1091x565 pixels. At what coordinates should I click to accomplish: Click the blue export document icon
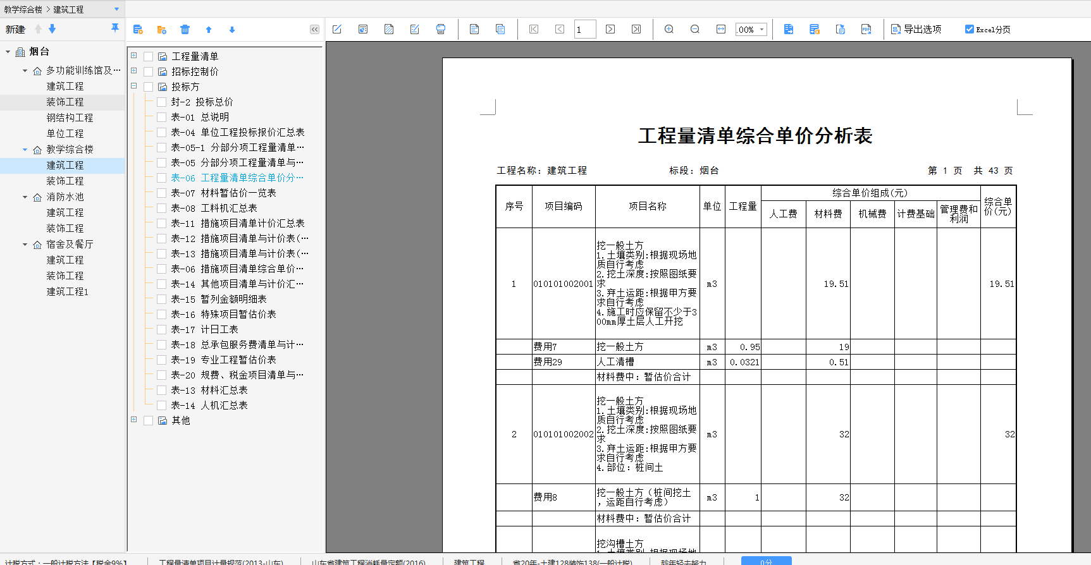pos(789,29)
